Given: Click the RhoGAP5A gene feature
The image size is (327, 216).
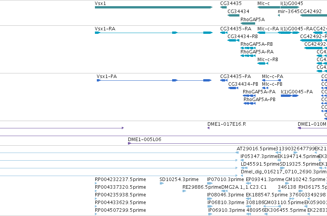Looking at the screenshot, I should point(248,23).
